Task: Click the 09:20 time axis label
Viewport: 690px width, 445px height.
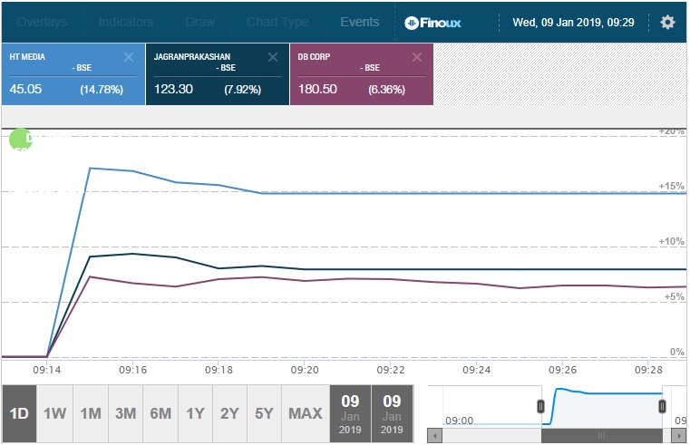Action: pos(305,371)
